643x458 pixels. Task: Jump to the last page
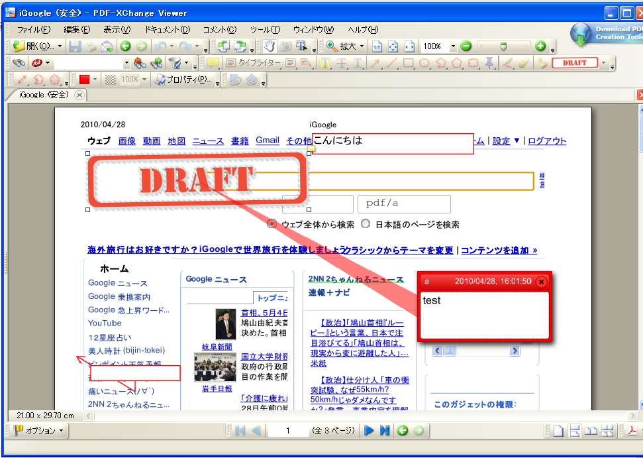pos(385,430)
